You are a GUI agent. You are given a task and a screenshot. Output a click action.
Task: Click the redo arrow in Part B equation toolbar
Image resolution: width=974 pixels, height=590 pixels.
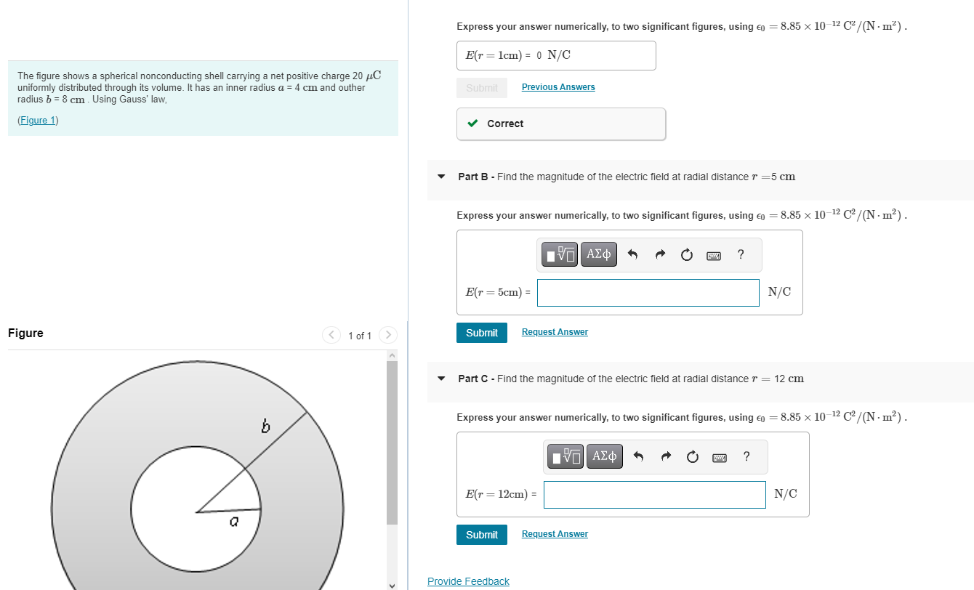(659, 254)
